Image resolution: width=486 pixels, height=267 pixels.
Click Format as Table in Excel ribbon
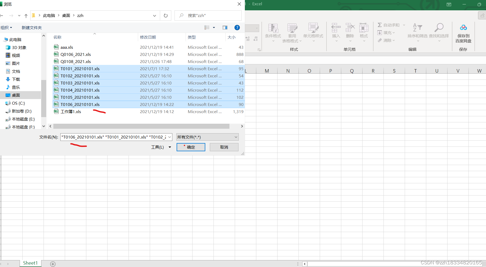pos(292,33)
